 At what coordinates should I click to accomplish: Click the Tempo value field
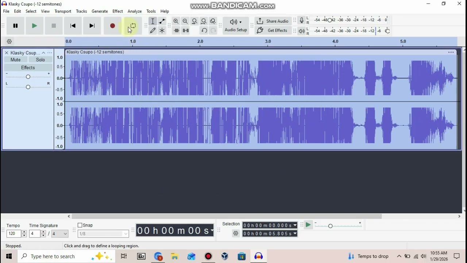click(x=14, y=234)
